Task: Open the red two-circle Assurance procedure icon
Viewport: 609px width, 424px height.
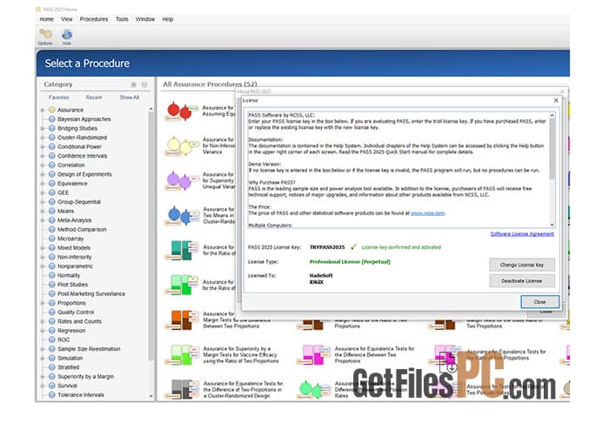Action: 181,111
